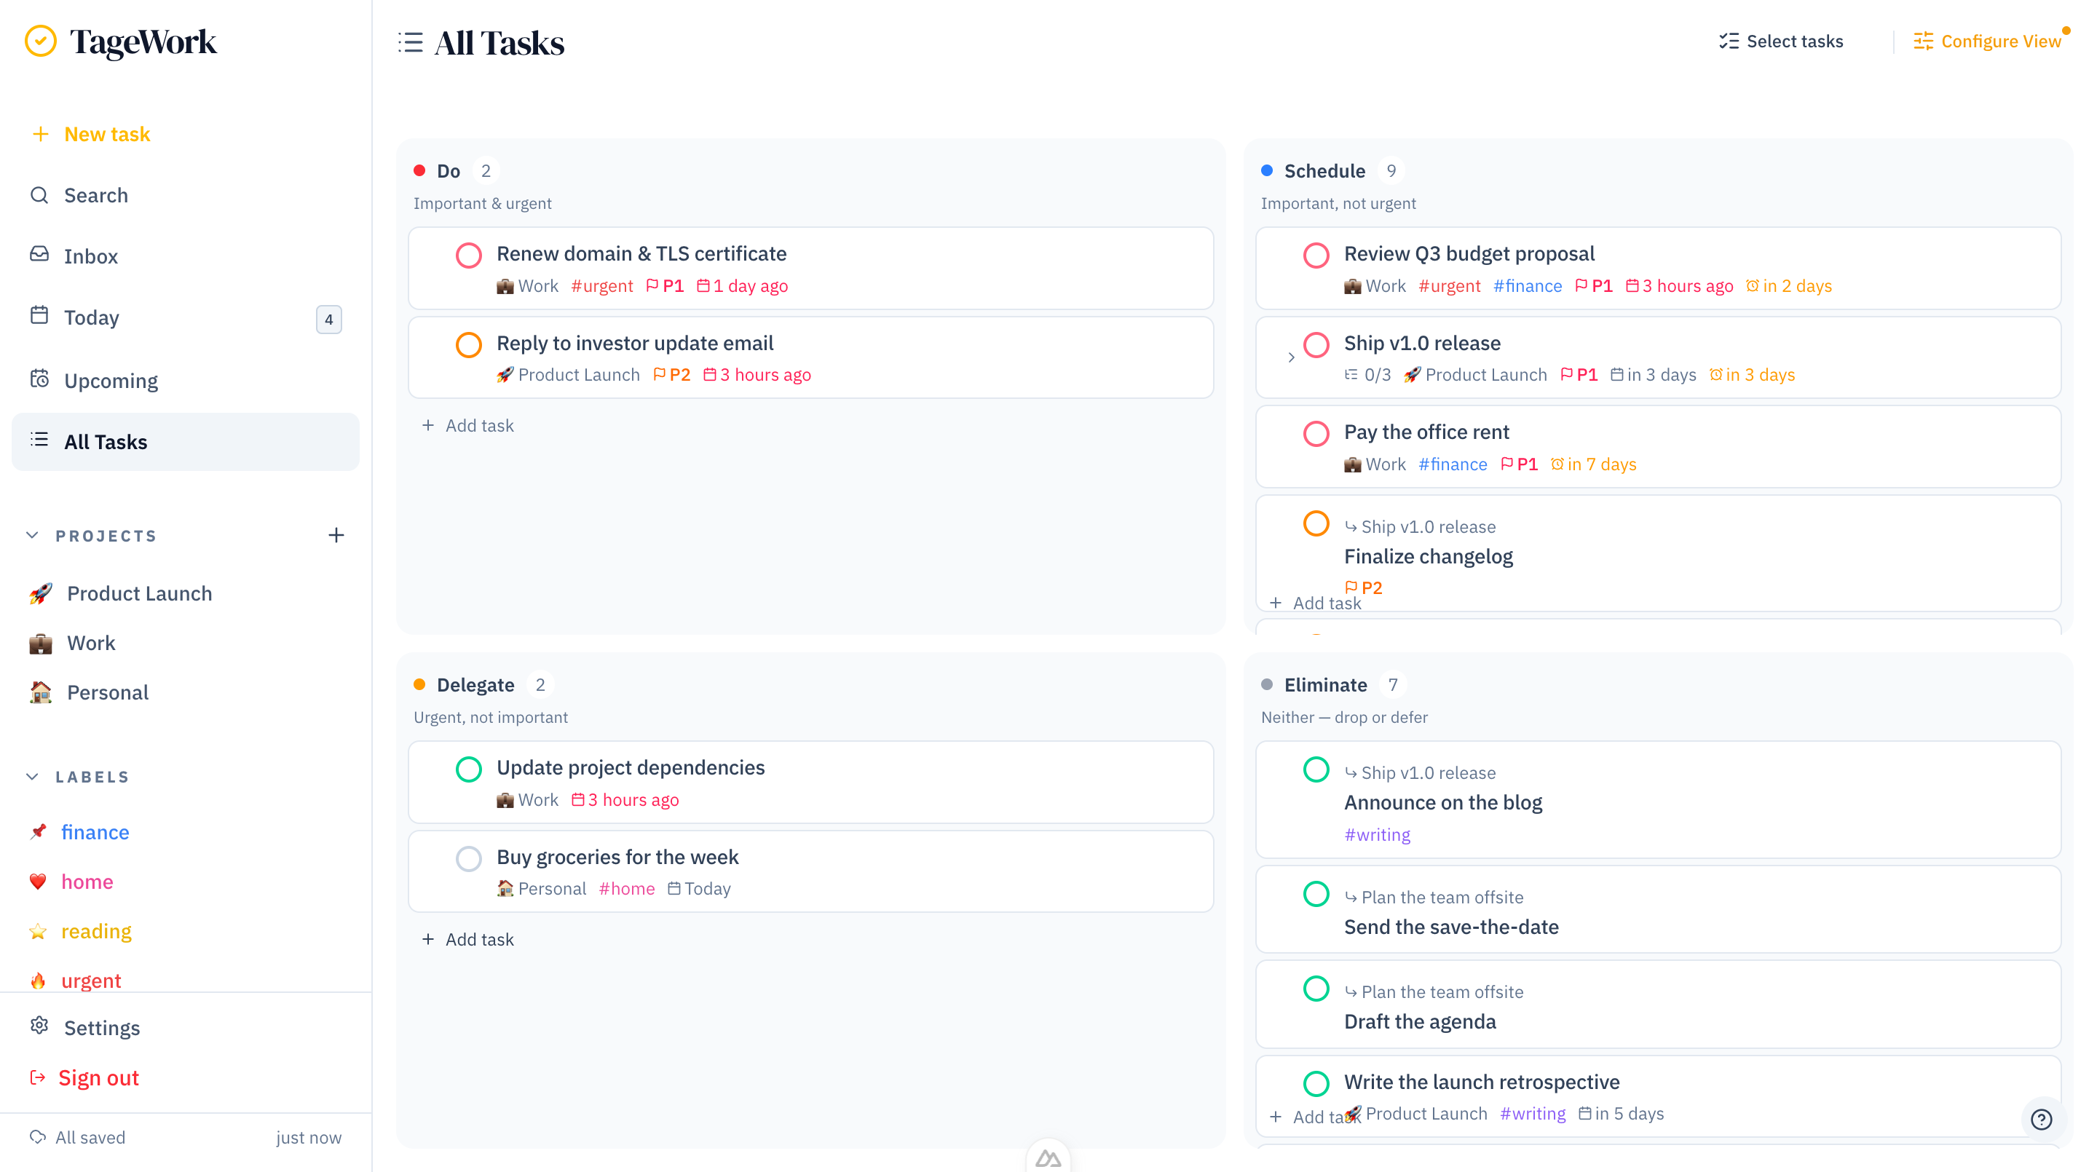Click the heart icon next to home label
Screen dimensions: 2097x1172
pyautogui.click(x=39, y=882)
